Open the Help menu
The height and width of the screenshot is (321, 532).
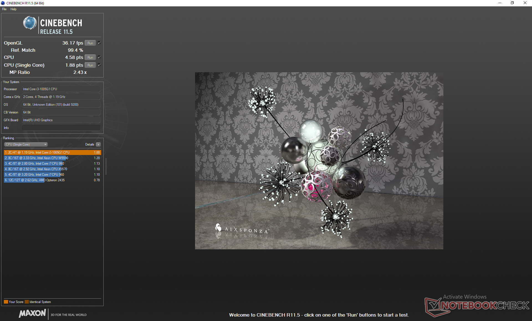13,9
